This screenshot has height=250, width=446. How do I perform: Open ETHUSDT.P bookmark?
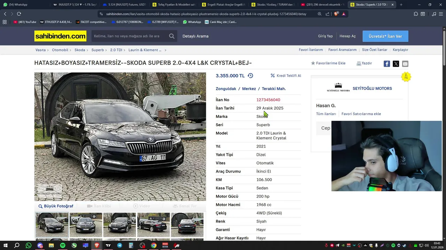(x=56, y=22)
